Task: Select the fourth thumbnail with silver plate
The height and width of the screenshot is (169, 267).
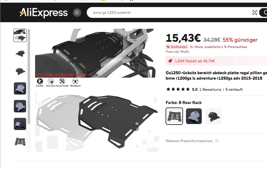Action: point(20,88)
